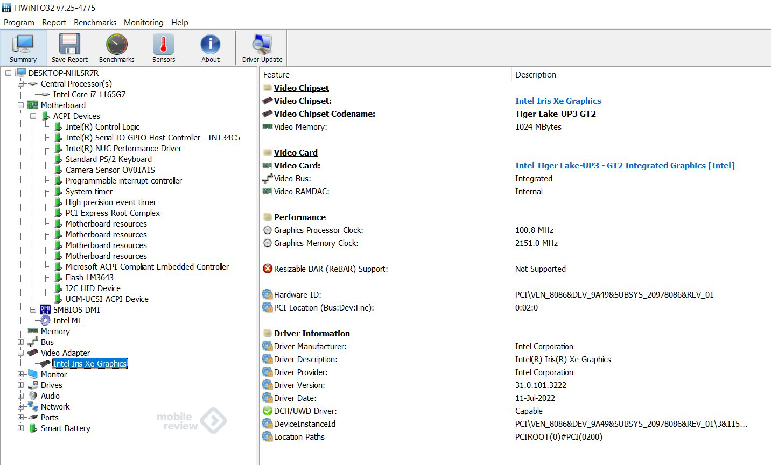Select PCI Express Root Complex item
This screenshot has width=771, height=465.
point(113,213)
